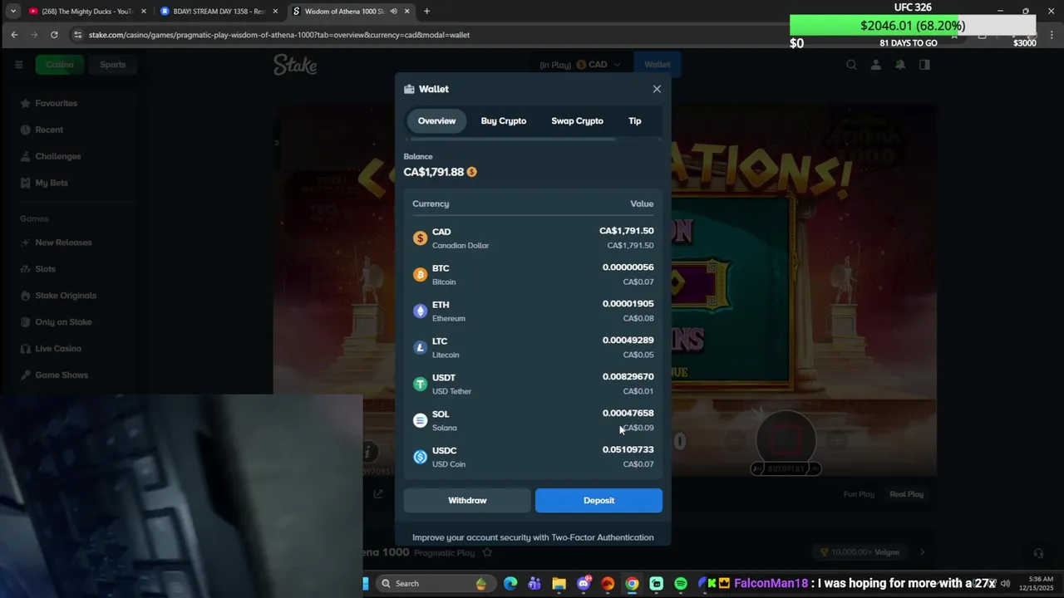Open Spotify from the taskbar
Image resolution: width=1064 pixels, height=598 pixels.
click(681, 583)
